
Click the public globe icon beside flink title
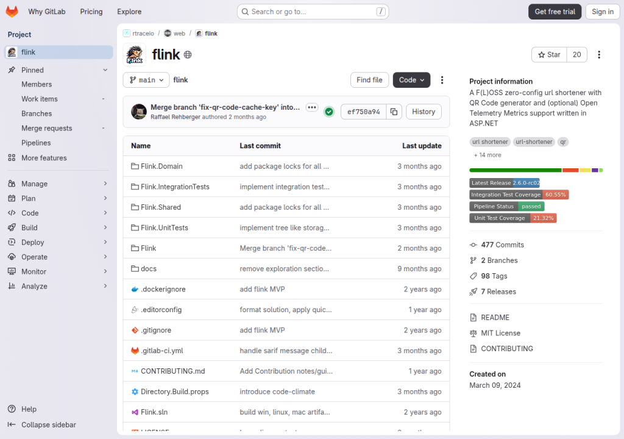[188, 55]
